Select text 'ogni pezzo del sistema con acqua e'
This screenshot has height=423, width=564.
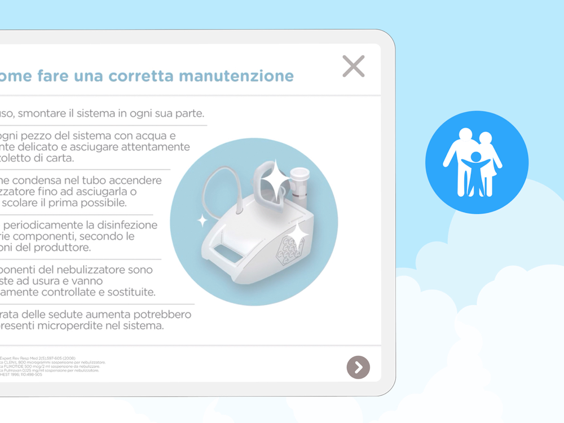[88, 135]
